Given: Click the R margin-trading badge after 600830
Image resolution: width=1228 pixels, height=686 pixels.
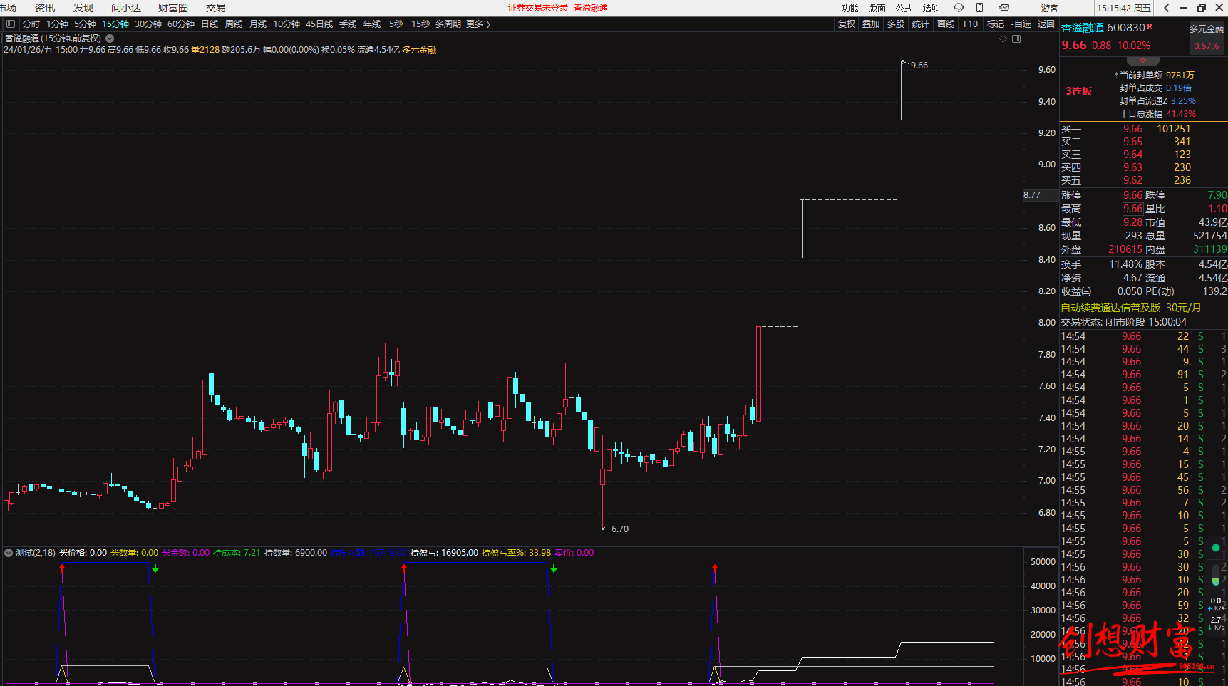Looking at the screenshot, I should [x=1150, y=26].
